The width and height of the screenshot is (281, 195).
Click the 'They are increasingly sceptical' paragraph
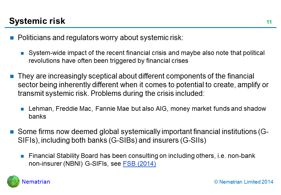point(143,85)
